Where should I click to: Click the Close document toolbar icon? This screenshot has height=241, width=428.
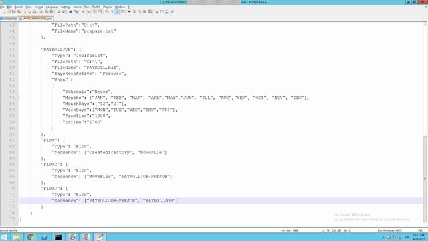[x=25, y=12]
